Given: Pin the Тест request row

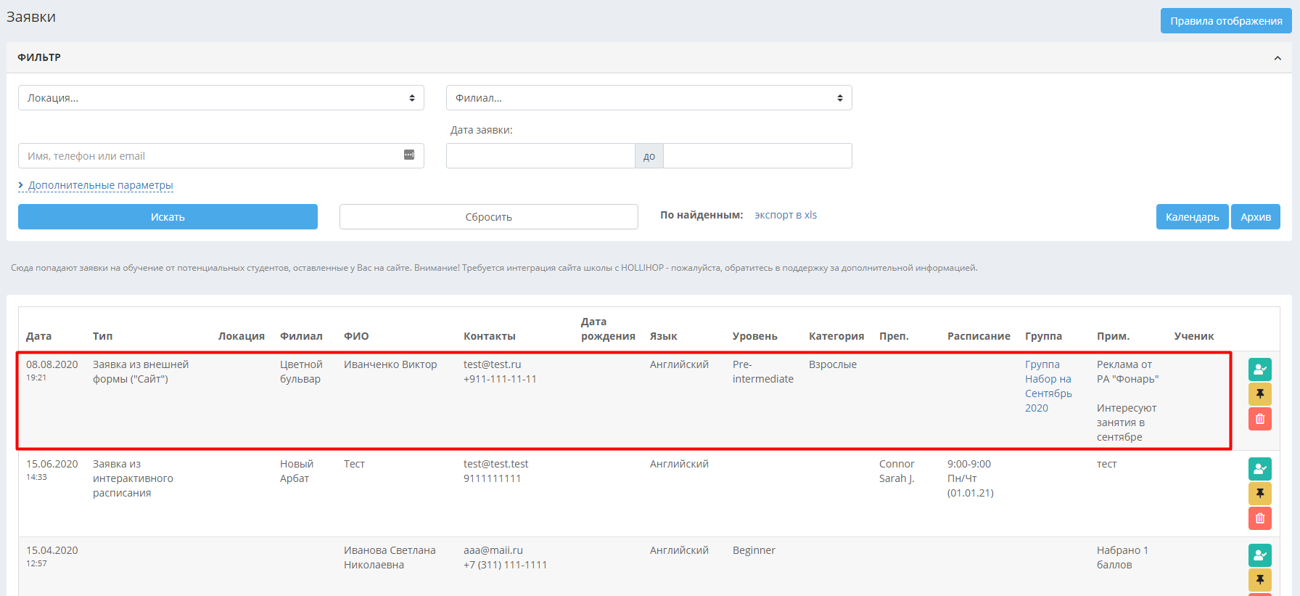Looking at the screenshot, I should tap(1260, 494).
